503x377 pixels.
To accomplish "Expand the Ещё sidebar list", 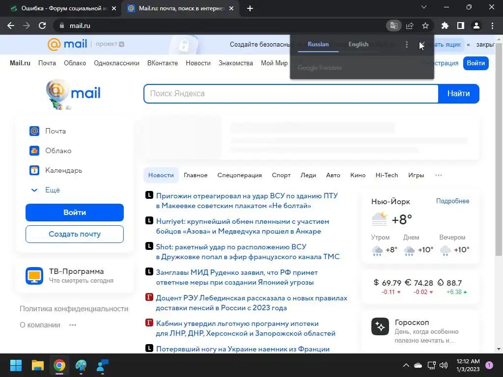I will click(45, 190).
